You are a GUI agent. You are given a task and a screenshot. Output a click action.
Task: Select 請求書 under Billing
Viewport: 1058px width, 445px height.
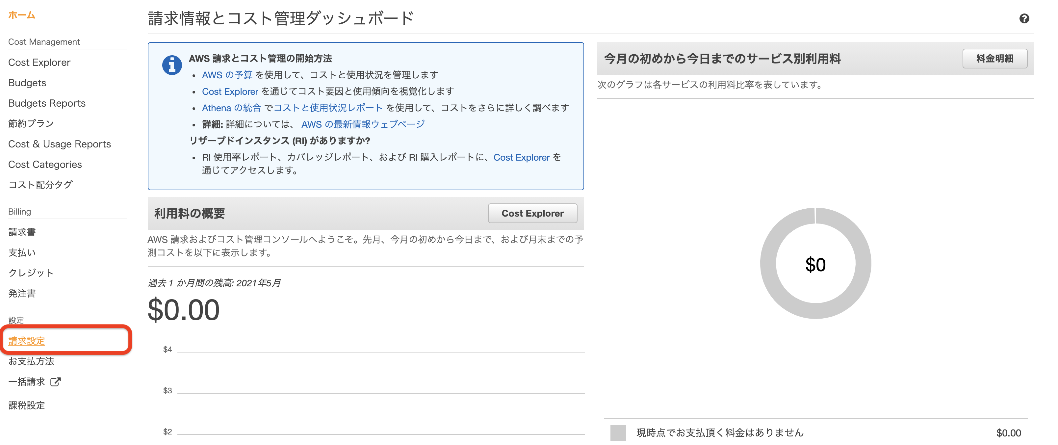pos(22,232)
